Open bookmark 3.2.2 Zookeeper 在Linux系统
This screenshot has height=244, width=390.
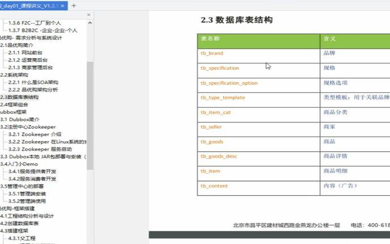[x=47, y=142]
